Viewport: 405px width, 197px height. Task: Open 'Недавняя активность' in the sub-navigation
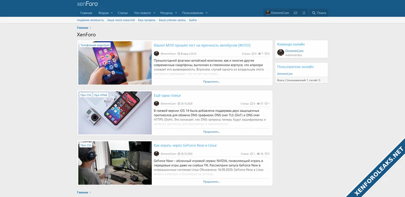point(90,20)
